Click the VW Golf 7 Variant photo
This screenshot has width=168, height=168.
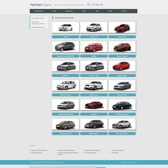65,85
